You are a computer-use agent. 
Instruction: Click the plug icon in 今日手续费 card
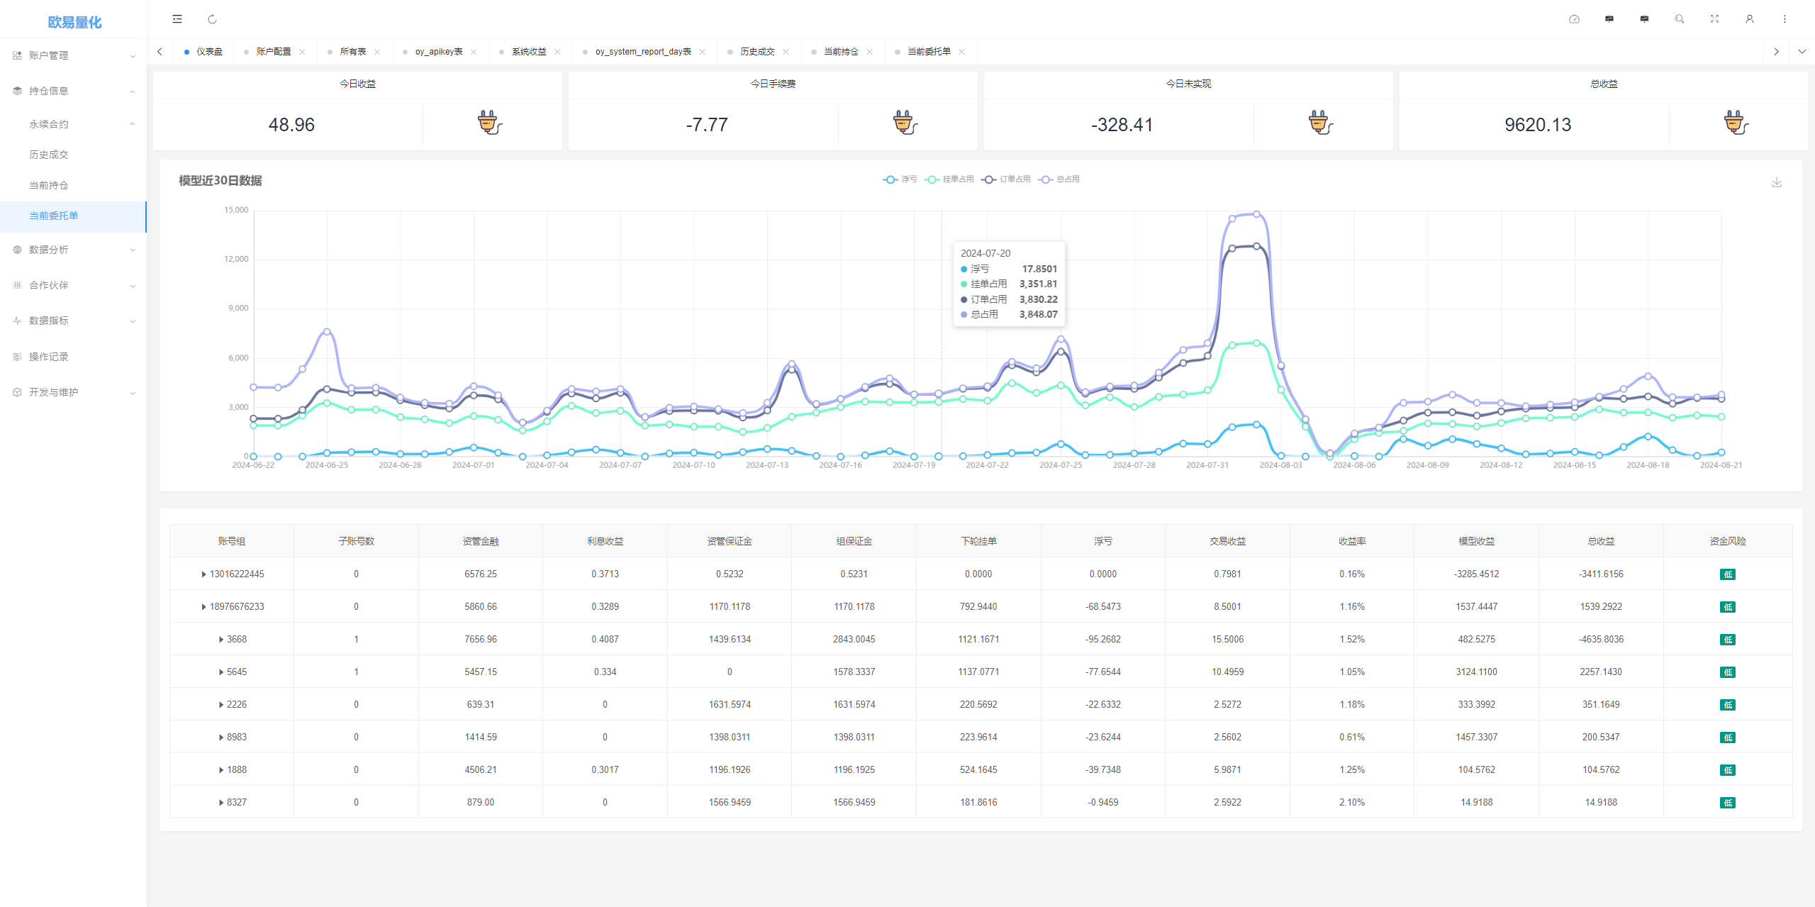(905, 123)
